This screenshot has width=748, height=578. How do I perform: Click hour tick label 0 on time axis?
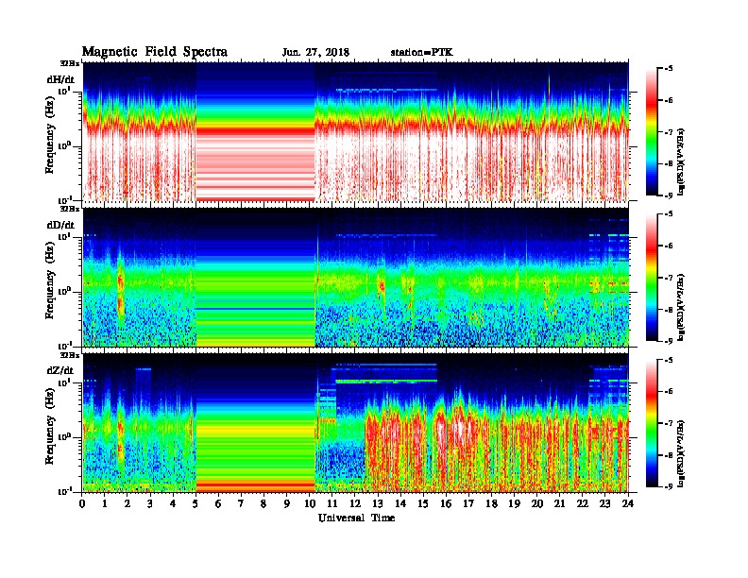(82, 503)
